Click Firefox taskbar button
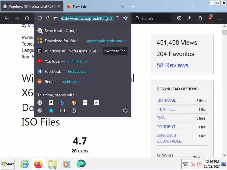227x170 pixels. 38,164
